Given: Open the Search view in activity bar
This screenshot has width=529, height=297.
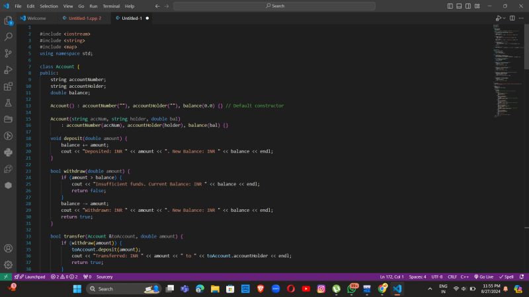Looking at the screenshot, I should click(8, 37).
